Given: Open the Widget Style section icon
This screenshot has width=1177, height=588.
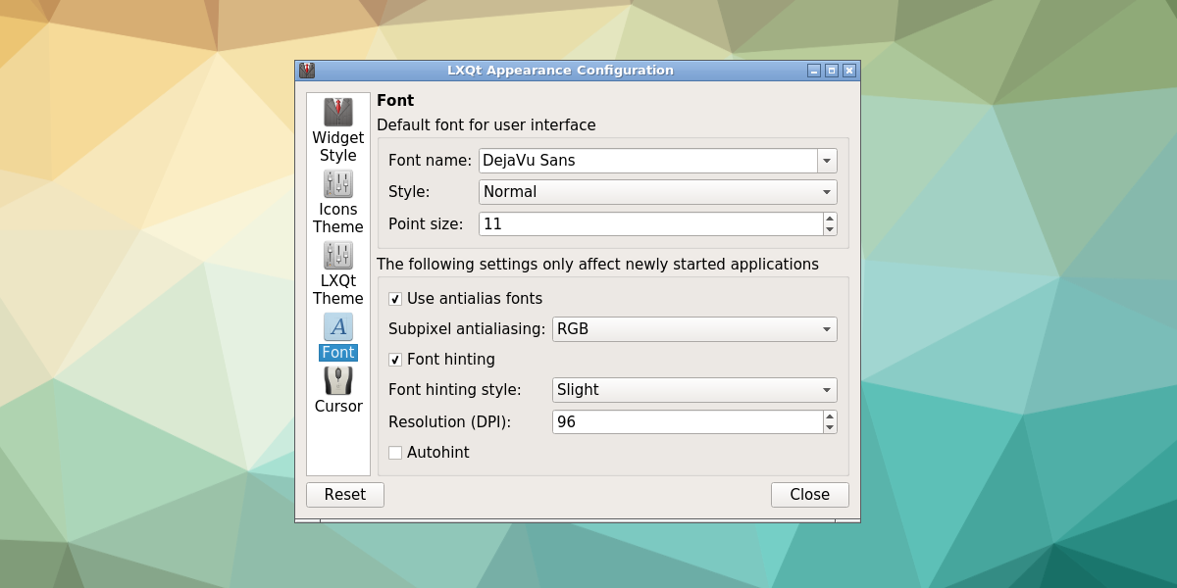Looking at the screenshot, I should [x=338, y=112].
